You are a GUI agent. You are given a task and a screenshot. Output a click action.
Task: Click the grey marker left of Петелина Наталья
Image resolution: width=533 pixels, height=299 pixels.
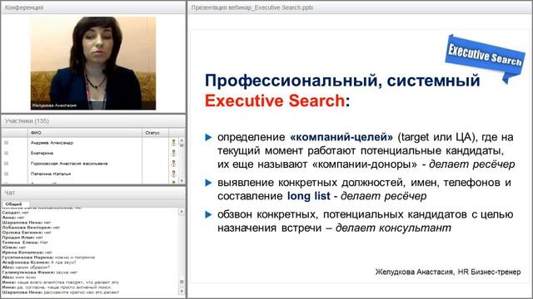pos(6,174)
